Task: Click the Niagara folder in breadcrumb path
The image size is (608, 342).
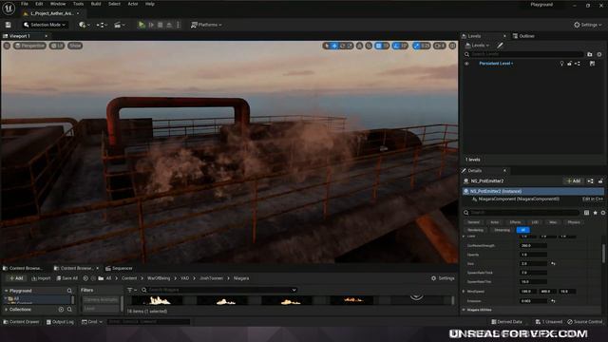Action: tap(240, 278)
